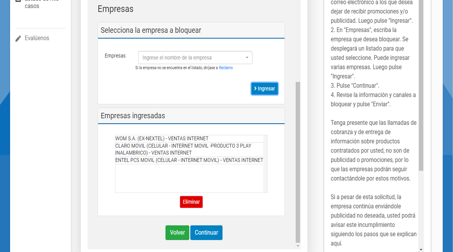Click the Empresas page heading

tap(115, 9)
